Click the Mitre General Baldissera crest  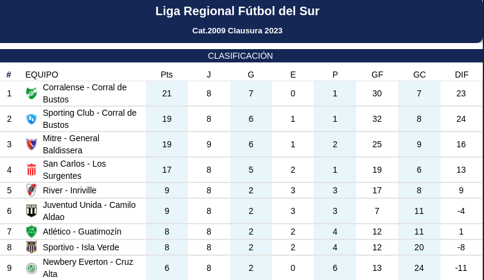(31, 144)
